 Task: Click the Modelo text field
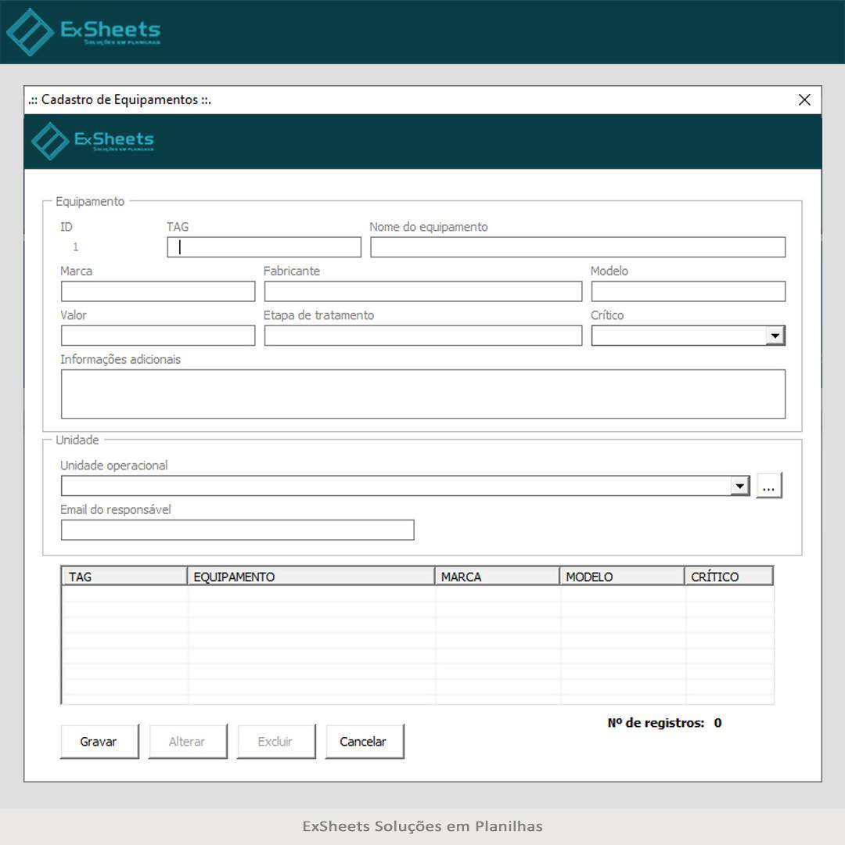click(x=689, y=292)
